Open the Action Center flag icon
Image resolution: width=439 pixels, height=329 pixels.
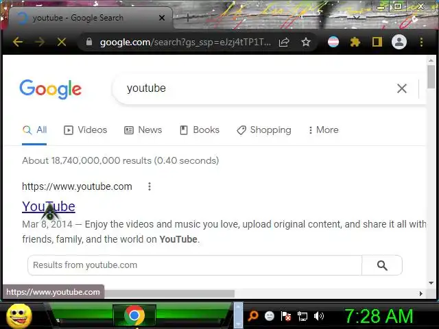[286, 316]
